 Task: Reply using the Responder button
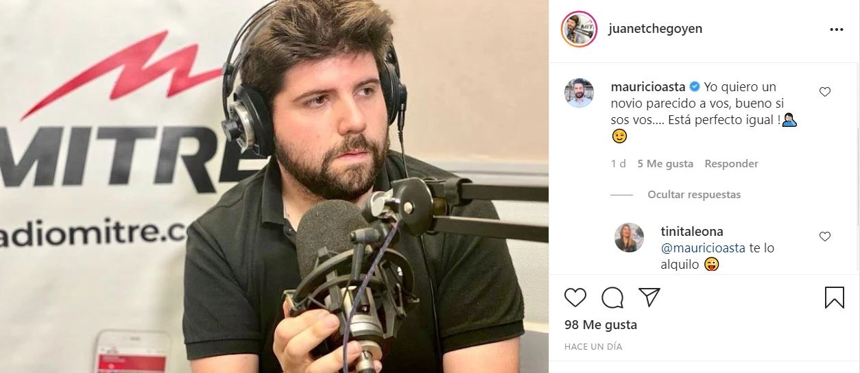click(731, 164)
